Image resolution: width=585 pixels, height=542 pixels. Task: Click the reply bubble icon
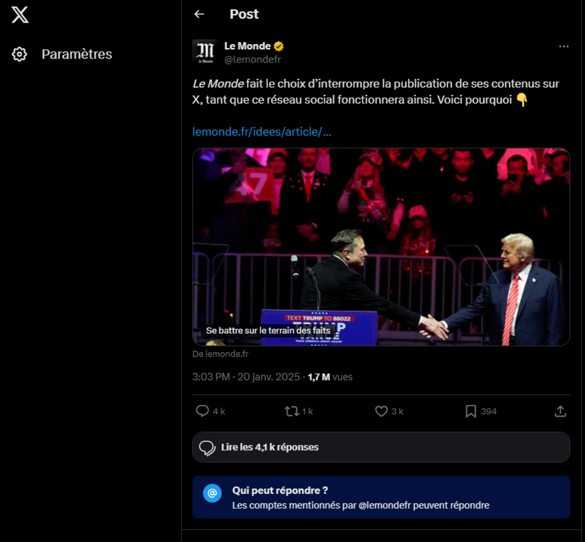click(x=202, y=411)
